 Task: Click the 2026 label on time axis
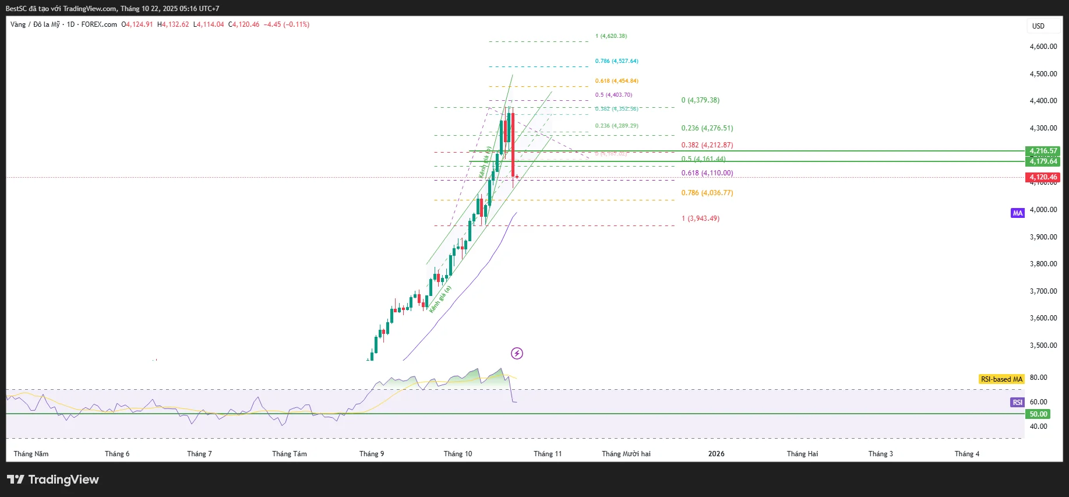coord(716,454)
